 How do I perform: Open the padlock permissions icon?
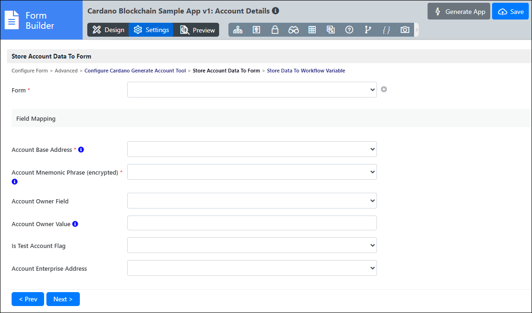(x=275, y=30)
